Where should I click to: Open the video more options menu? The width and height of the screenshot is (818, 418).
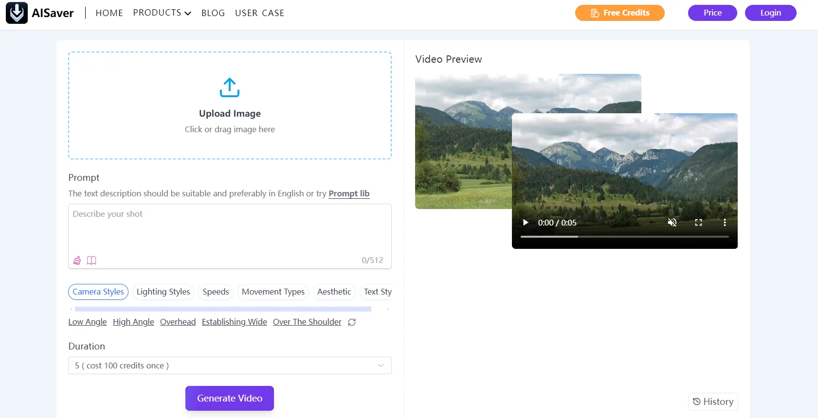click(x=725, y=223)
